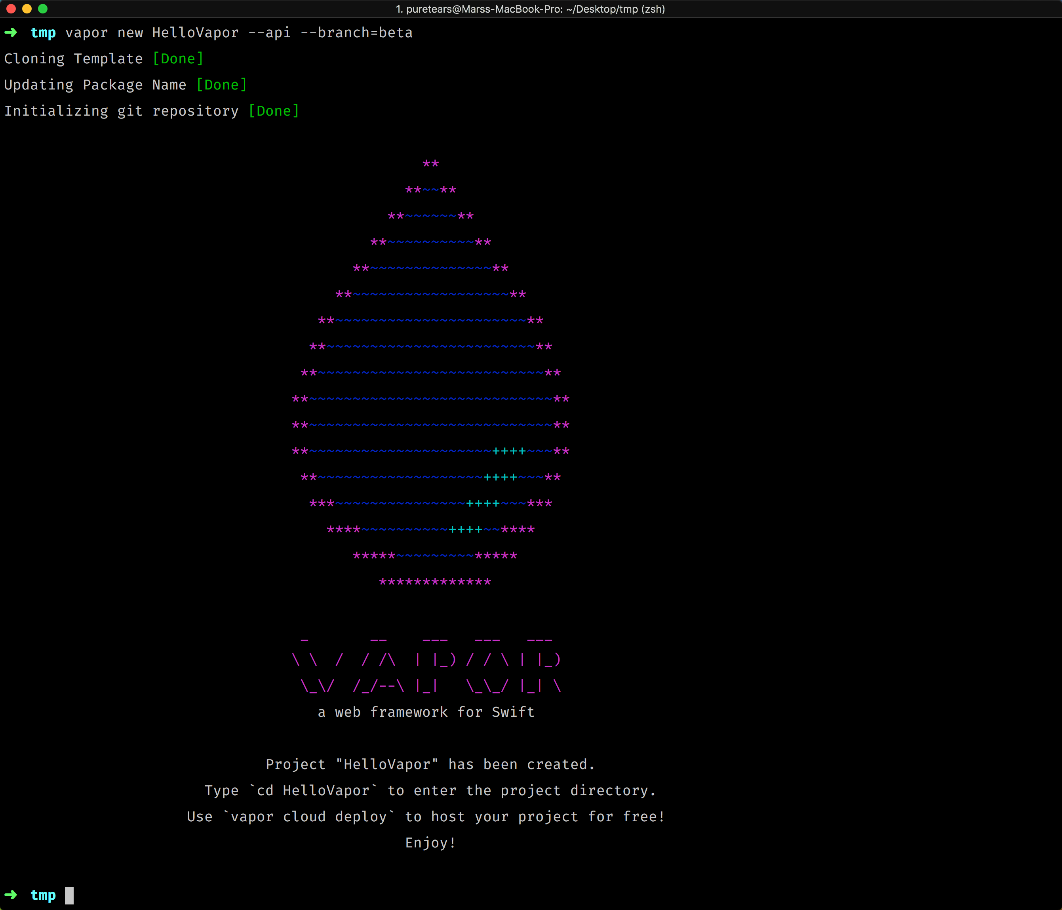The image size is (1062, 910).
Task: Click the 'Updating Package Name' text
Action: click(95, 85)
